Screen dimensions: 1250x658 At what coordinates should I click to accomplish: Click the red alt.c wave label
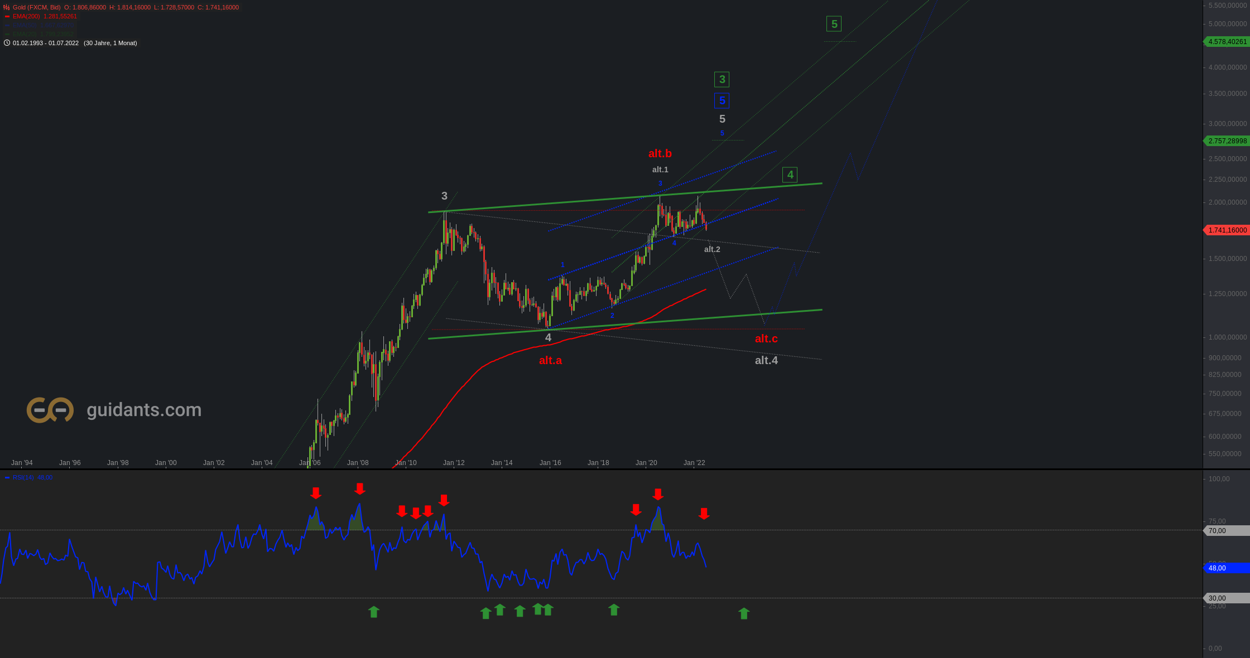766,338
